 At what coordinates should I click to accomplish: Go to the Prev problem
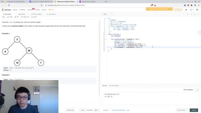(82, 110)
